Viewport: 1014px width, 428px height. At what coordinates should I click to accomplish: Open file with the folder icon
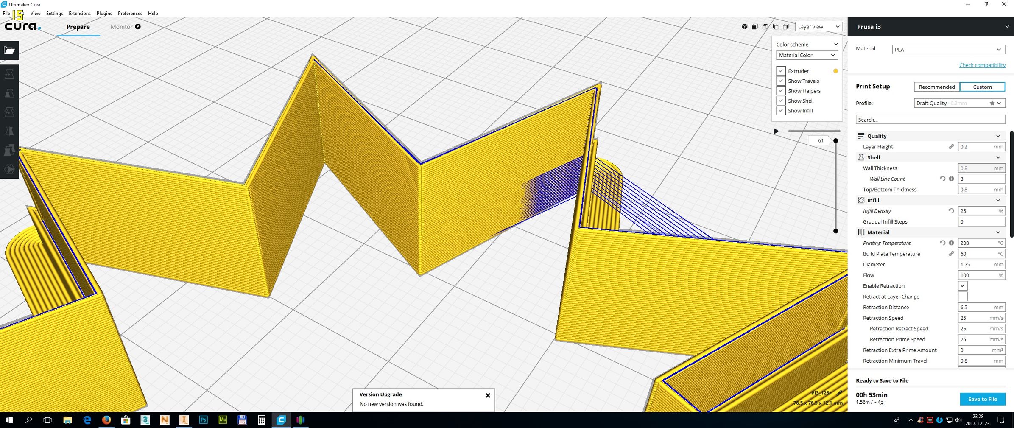(9, 50)
